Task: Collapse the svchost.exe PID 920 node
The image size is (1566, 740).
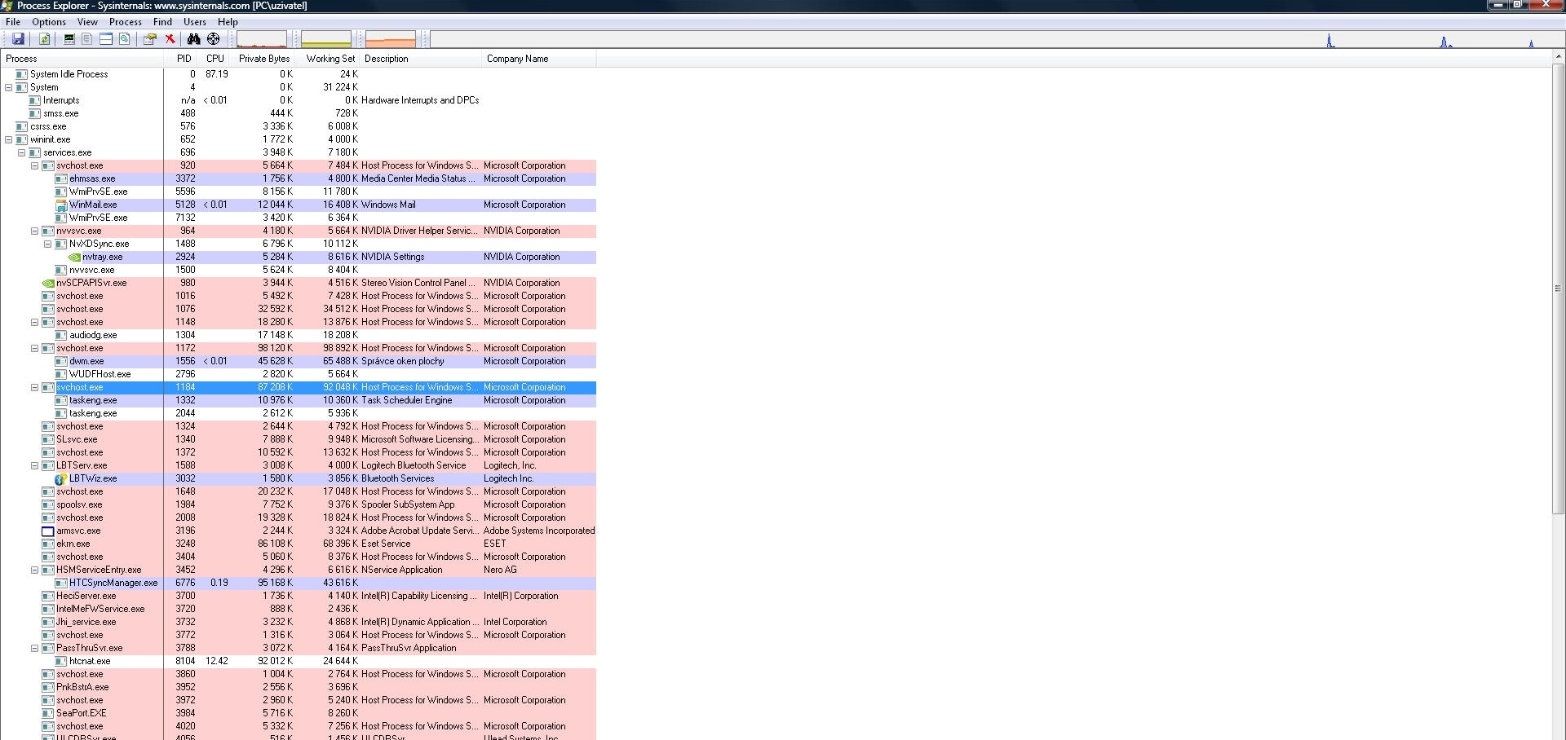Action: tap(35, 165)
